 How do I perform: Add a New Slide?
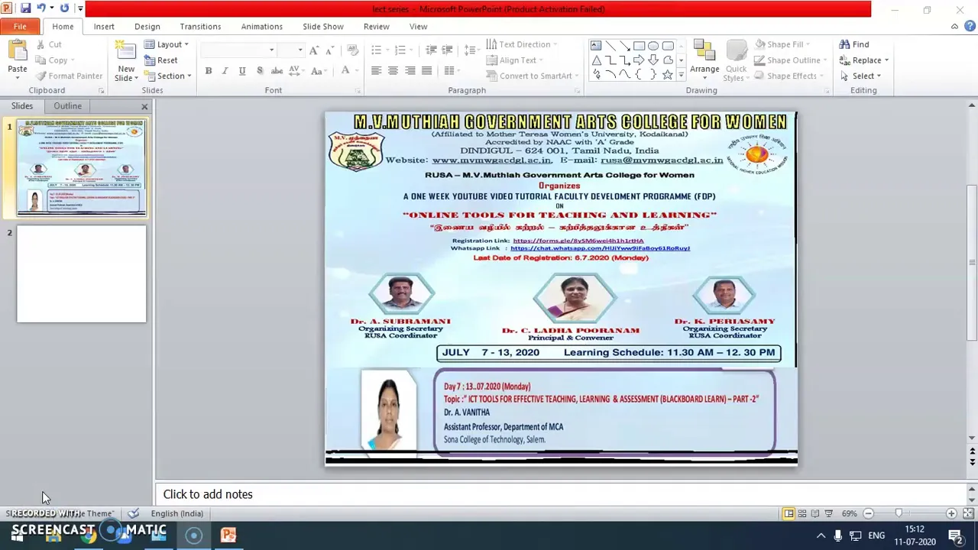(x=126, y=60)
